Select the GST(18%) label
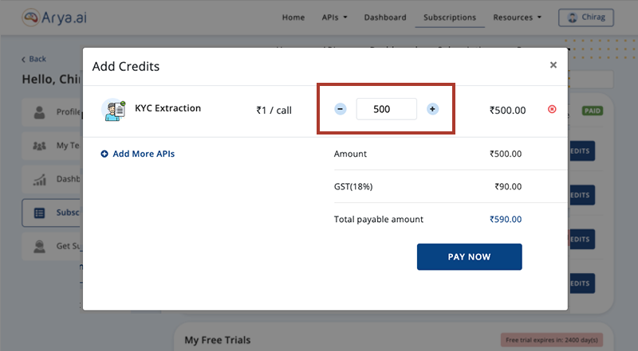The image size is (638, 351). point(353,186)
